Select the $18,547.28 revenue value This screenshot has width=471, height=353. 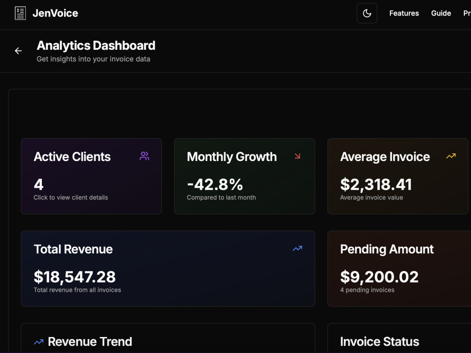pos(74,277)
